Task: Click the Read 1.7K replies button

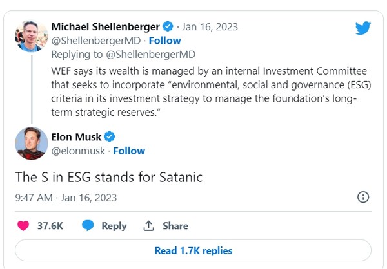Action: click(193, 250)
